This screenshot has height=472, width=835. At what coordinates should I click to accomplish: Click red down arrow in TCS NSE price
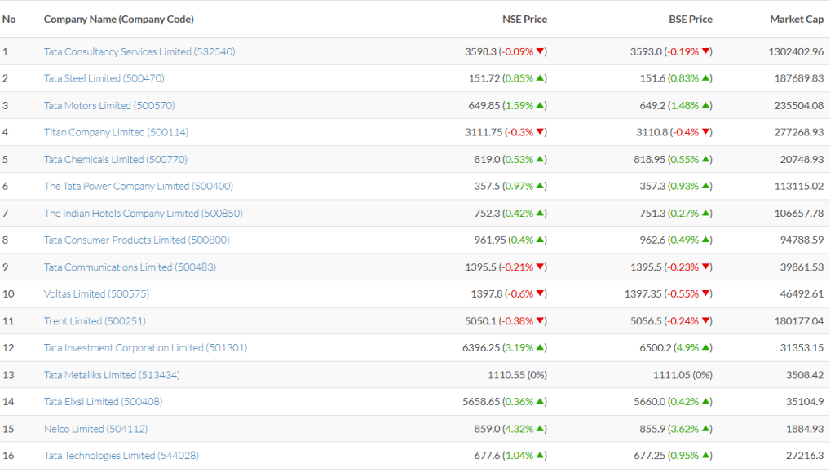540,51
